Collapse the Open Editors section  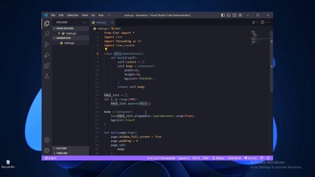(x=70, y=29)
